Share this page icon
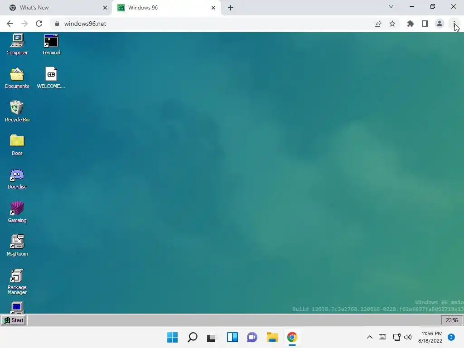 378,24
